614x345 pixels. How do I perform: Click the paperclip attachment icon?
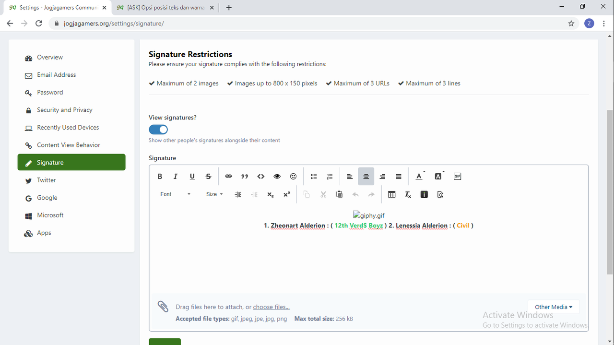pyautogui.click(x=163, y=307)
